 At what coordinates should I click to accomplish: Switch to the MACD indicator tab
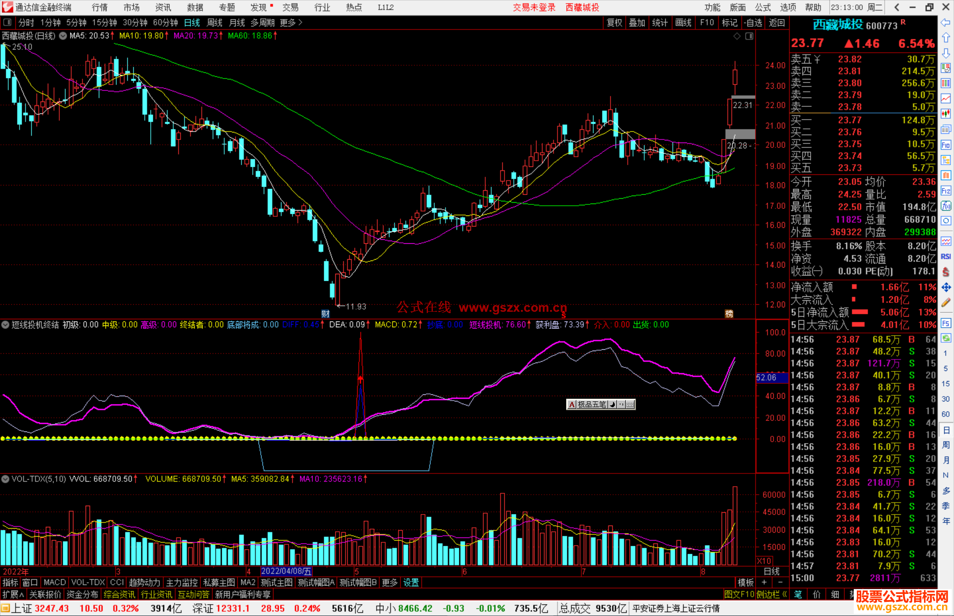click(55, 582)
